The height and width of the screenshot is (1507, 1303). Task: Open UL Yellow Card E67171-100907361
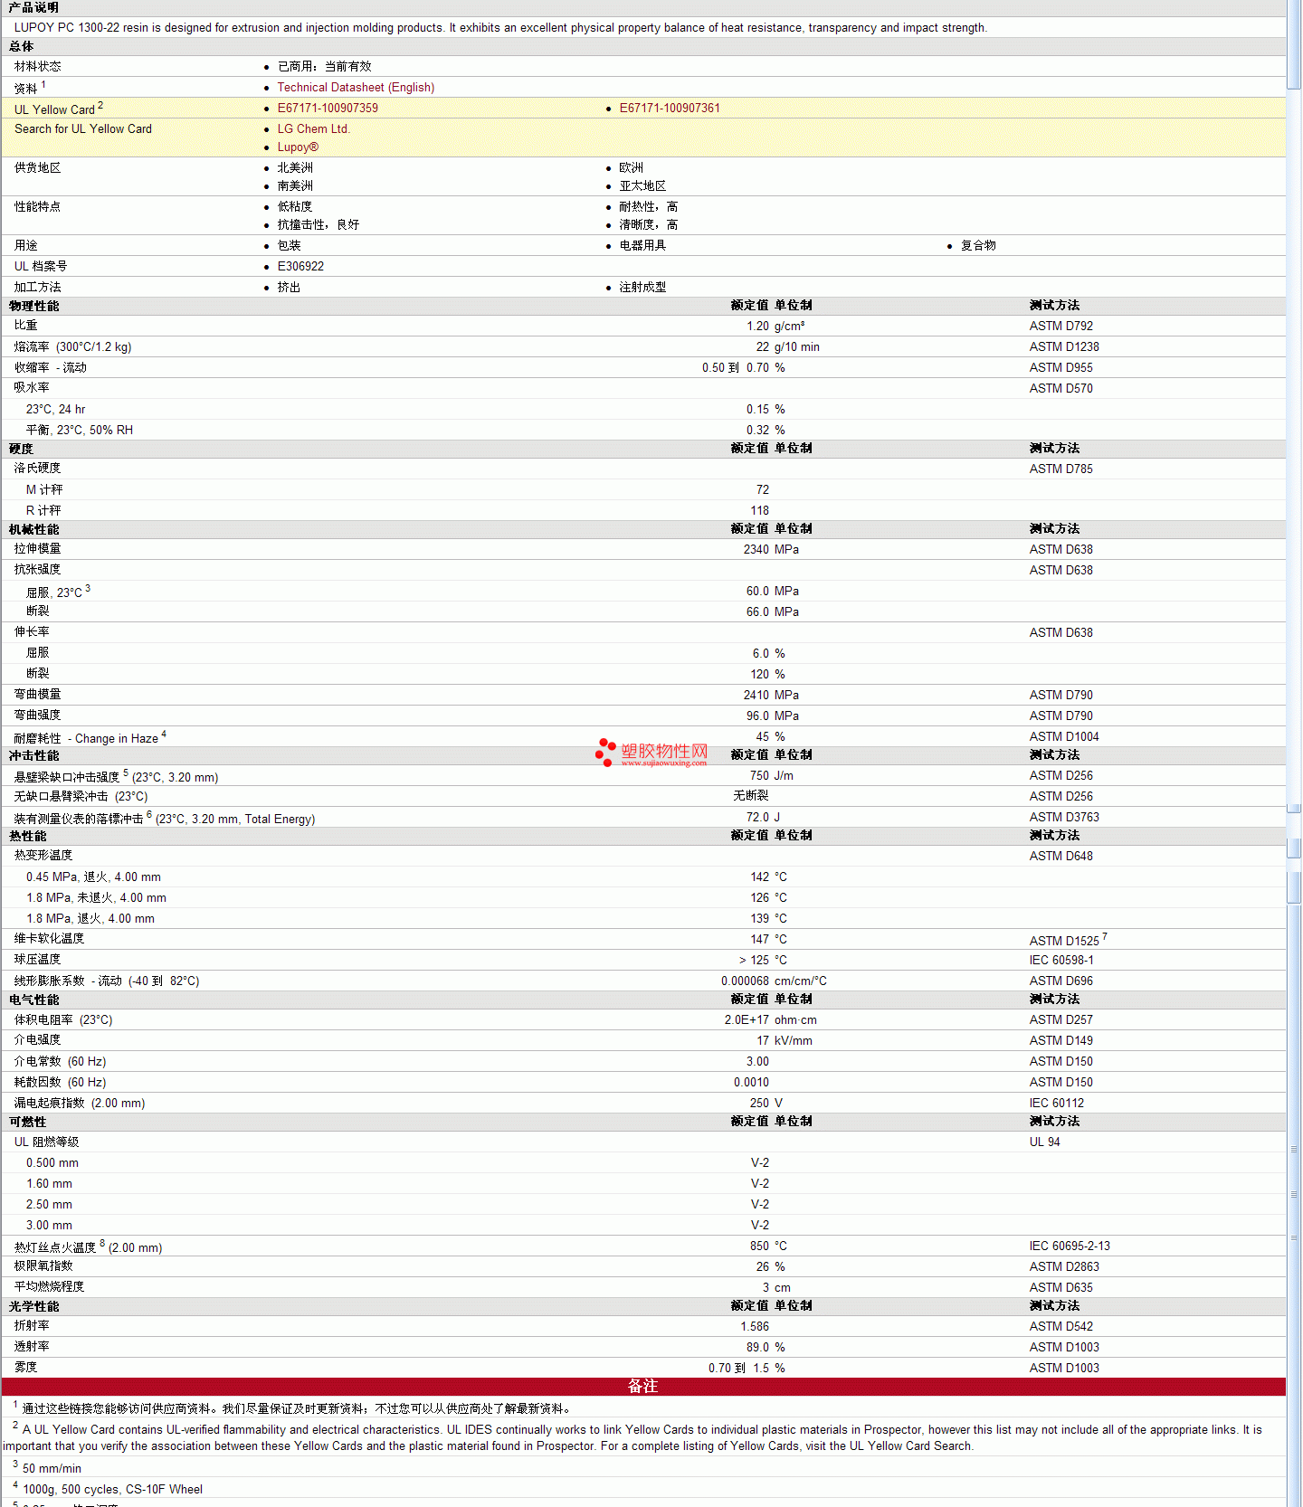click(670, 109)
